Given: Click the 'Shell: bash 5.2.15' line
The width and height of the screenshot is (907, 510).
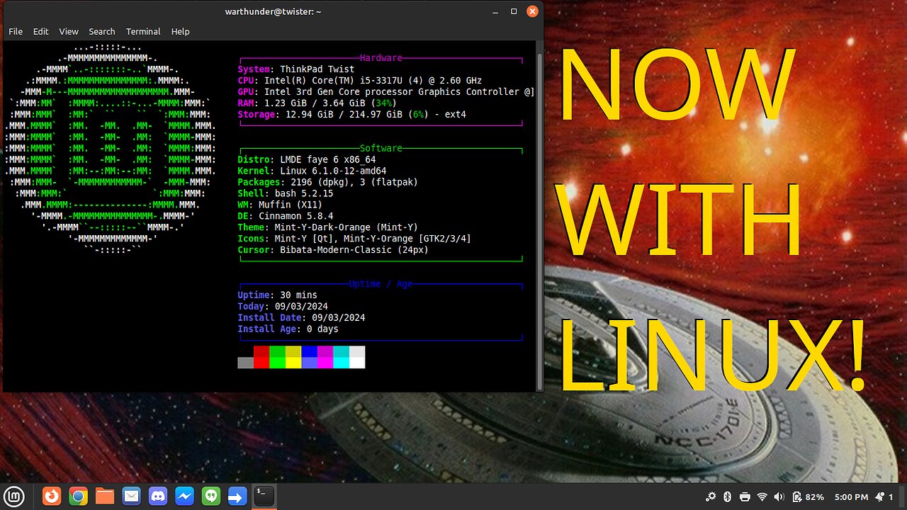Looking at the screenshot, I should pyautogui.click(x=286, y=193).
